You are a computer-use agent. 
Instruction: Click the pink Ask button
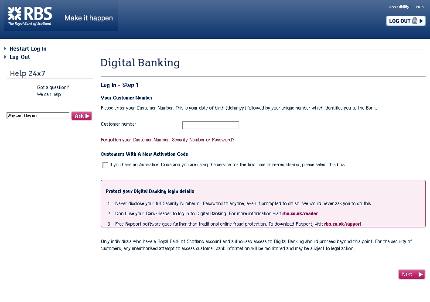click(82, 116)
